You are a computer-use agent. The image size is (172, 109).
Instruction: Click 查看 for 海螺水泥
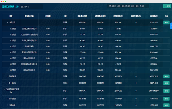166,105
